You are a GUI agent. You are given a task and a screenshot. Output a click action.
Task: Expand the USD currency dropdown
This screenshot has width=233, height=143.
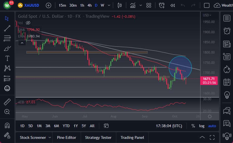click(207, 15)
